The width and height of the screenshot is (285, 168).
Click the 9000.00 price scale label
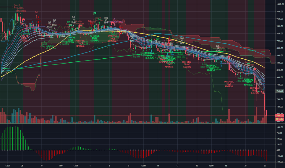coord(280,41)
